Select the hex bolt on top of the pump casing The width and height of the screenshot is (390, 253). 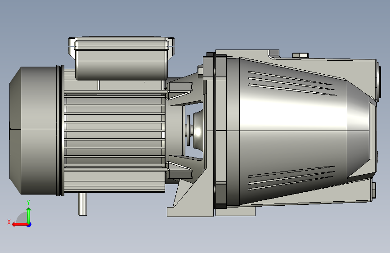[300, 55]
